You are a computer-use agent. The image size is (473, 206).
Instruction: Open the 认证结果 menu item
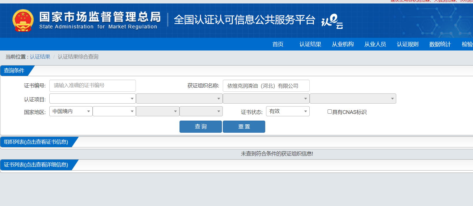tap(310, 44)
